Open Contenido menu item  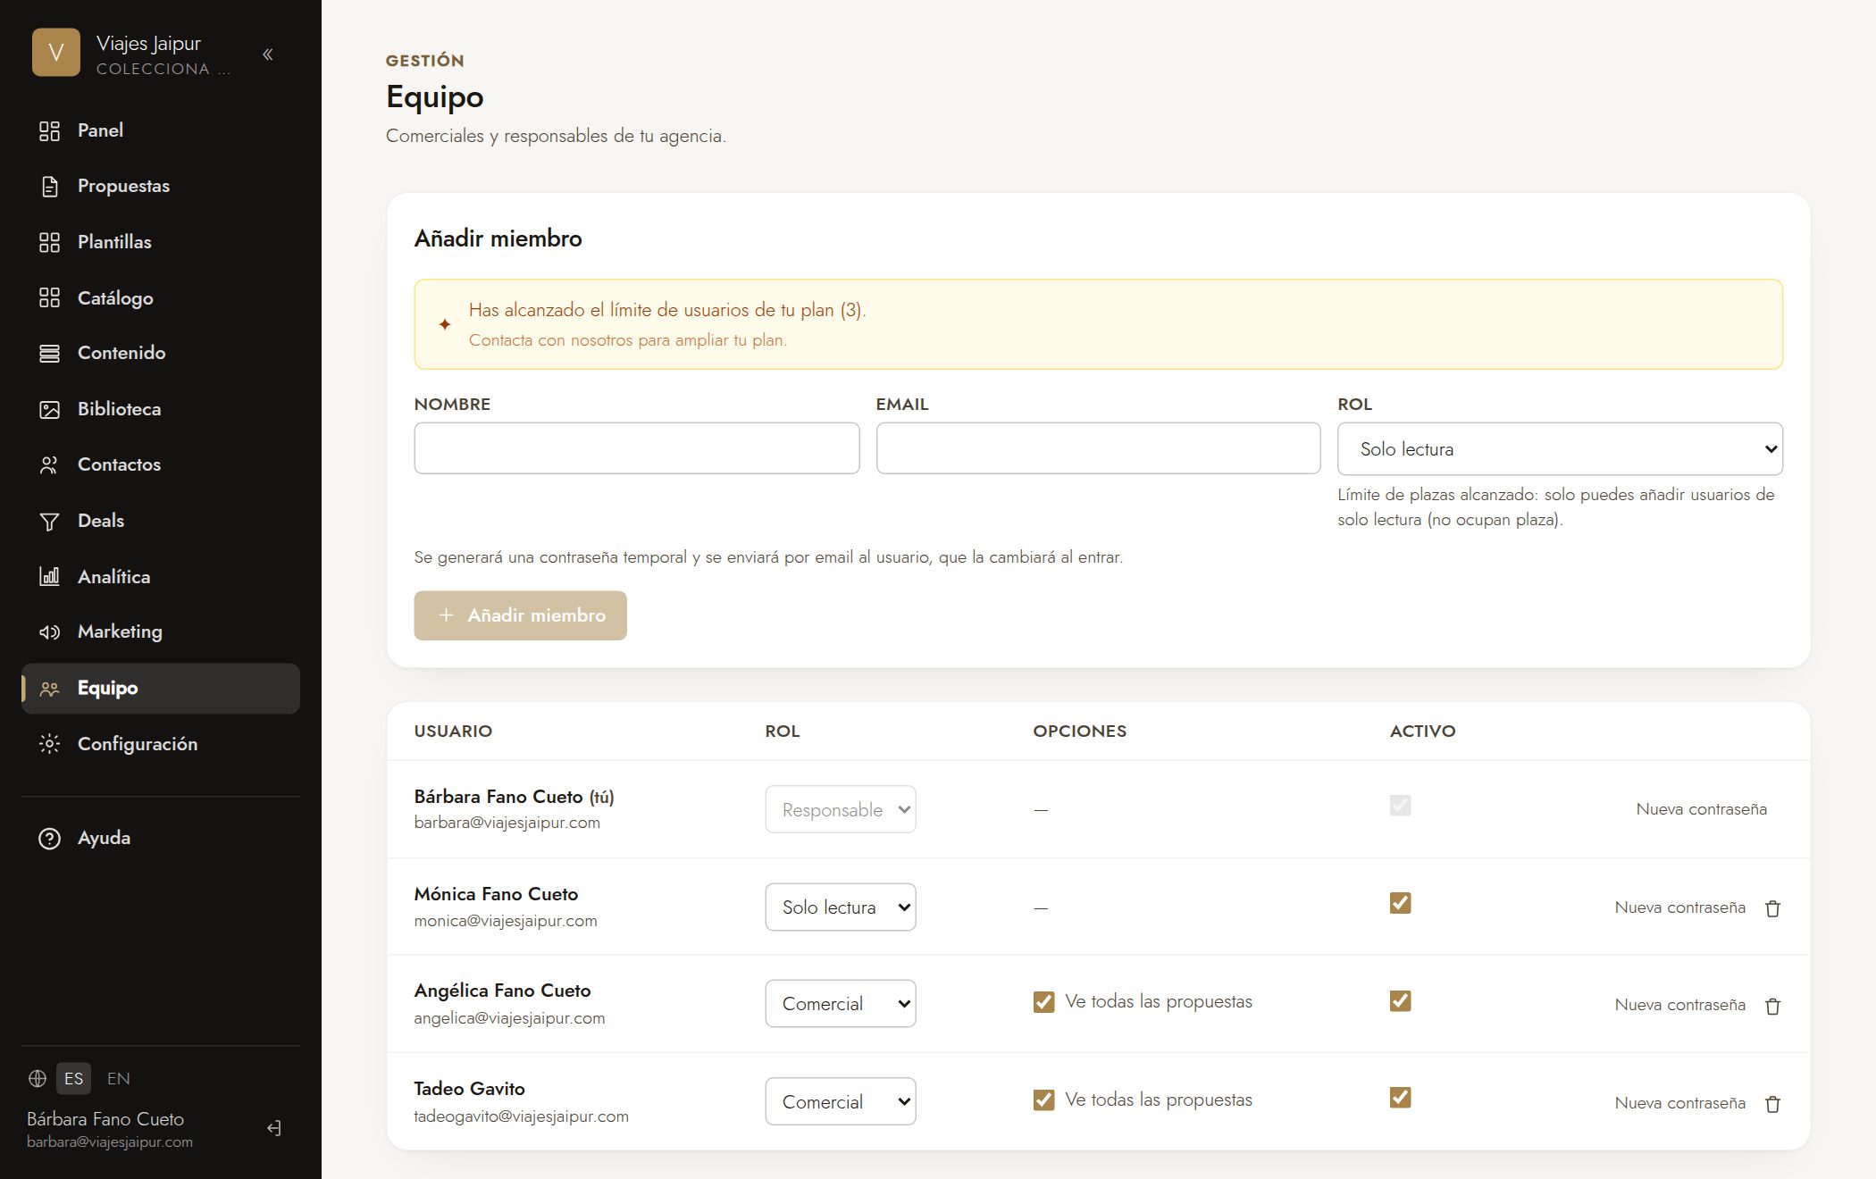(161, 354)
